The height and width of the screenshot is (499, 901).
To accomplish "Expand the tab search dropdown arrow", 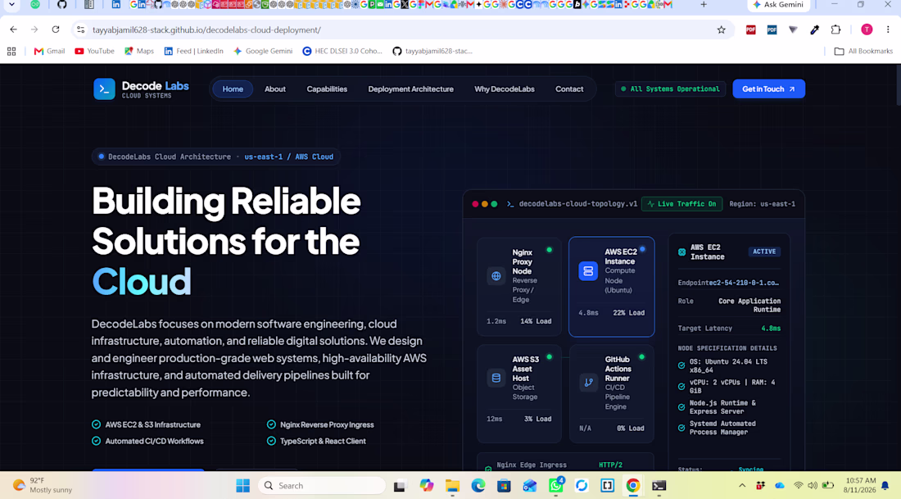I will pyautogui.click(x=11, y=5).
